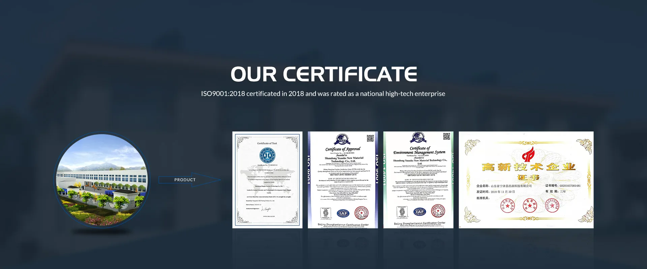Click the QR code on Certificate of Approval
This screenshot has width=647, height=269.
370,138
